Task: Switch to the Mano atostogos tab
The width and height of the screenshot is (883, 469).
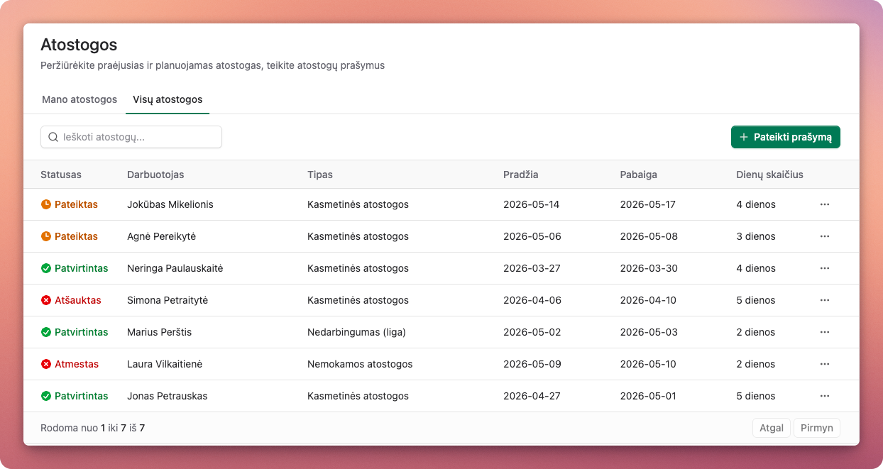Action: (x=79, y=99)
